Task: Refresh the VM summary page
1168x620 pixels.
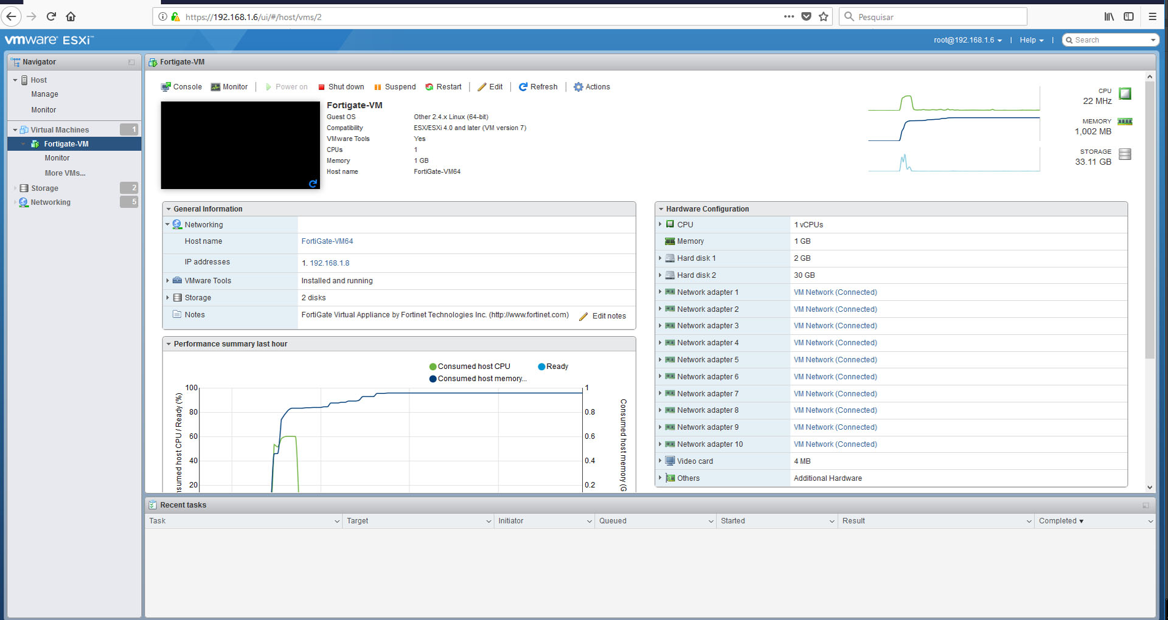Action: pos(538,87)
